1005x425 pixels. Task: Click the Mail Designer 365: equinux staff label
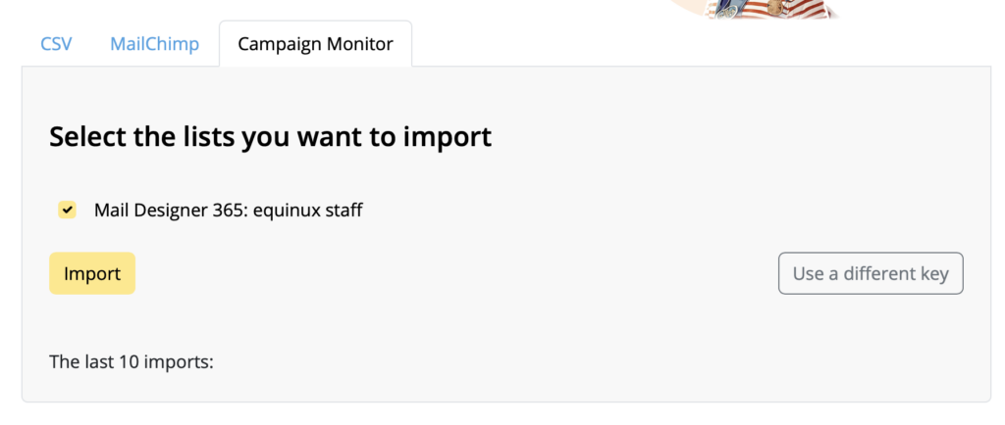pyautogui.click(x=228, y=210)
